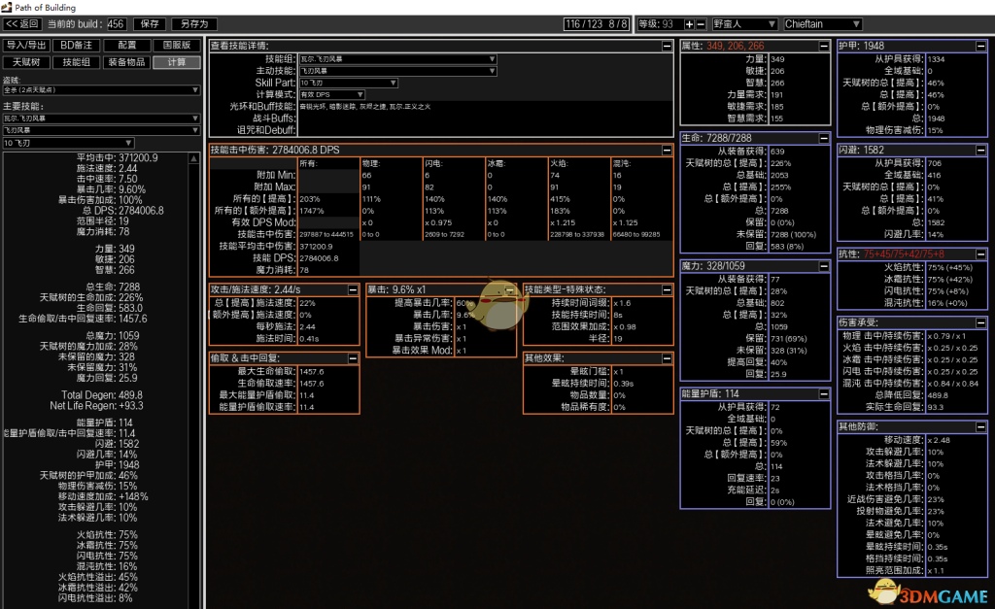Image resolution: width=995 pixels, height=609 pixels.
Task: Click the sidebar 移动速度加成: +148% stat
Action: click(x=103, y=496)
